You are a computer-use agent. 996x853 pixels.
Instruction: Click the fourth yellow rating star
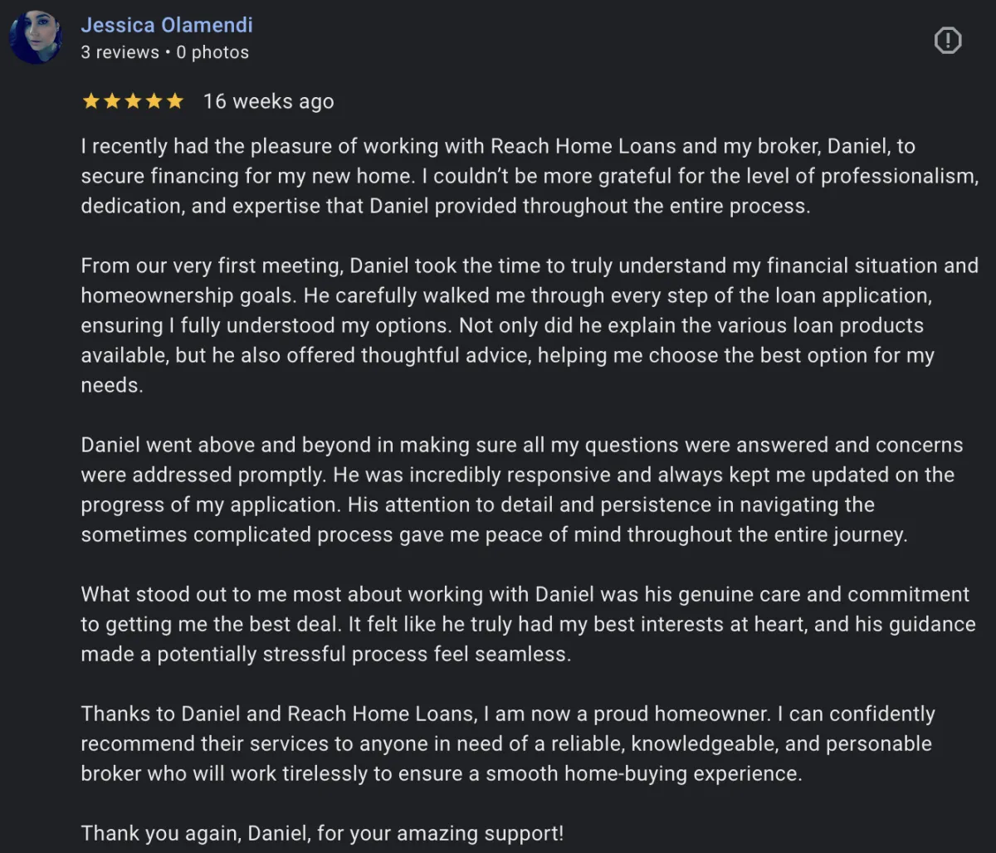153,101
